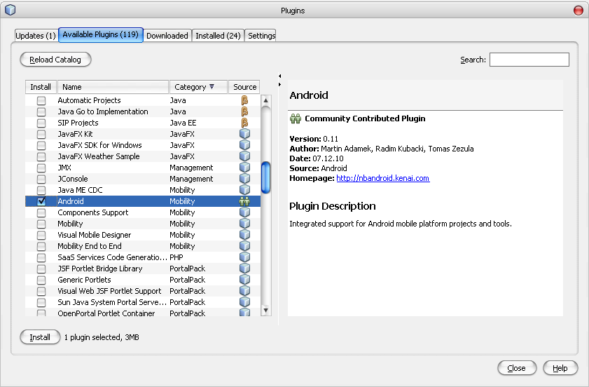Image resolution: width=589 pixels, height=387 pixels.
Task: Click the cube icon for Java ME CDC
Action: 244,190
